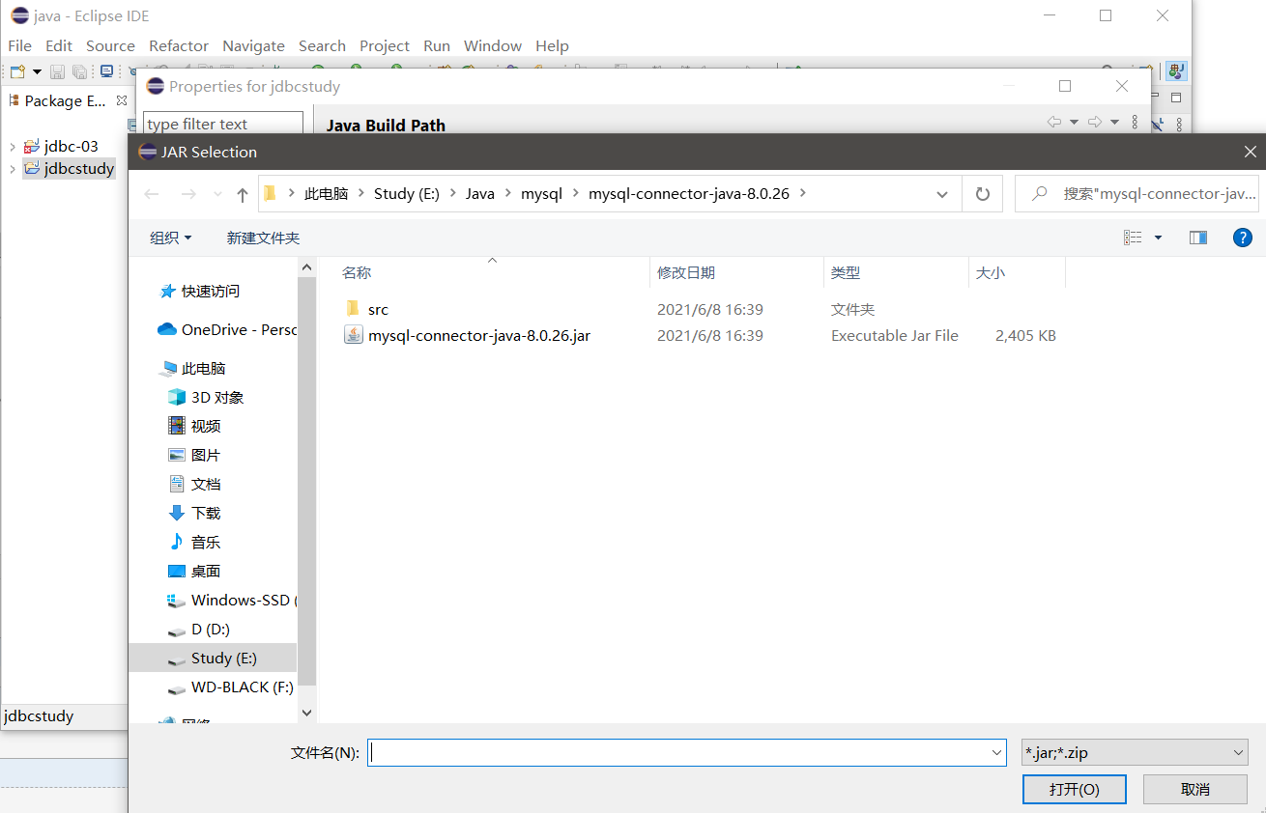1266x813 pixels.
Task: Open Project menu in Eclipse
Action: (x=385, y=45)
